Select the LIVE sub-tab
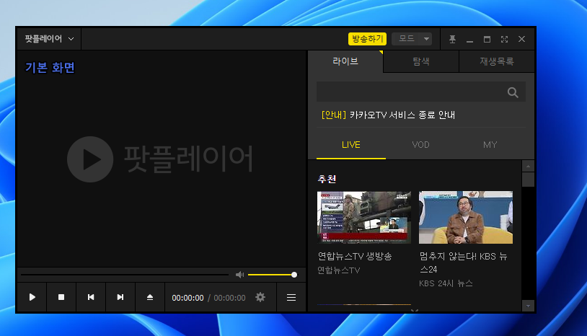This screenshot has height=336, width=587. pyautogui.click(x=351, y=145)
